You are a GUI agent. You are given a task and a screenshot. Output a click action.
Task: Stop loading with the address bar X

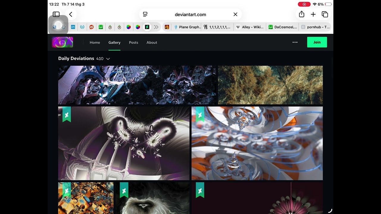pos(235,14)
